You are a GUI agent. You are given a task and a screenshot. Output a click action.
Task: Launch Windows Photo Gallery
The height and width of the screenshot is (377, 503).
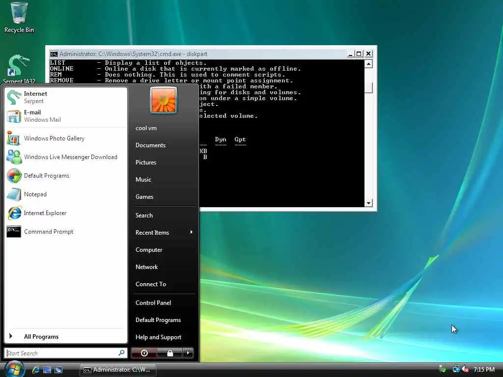pyautogui.click(x=66, y=138)
